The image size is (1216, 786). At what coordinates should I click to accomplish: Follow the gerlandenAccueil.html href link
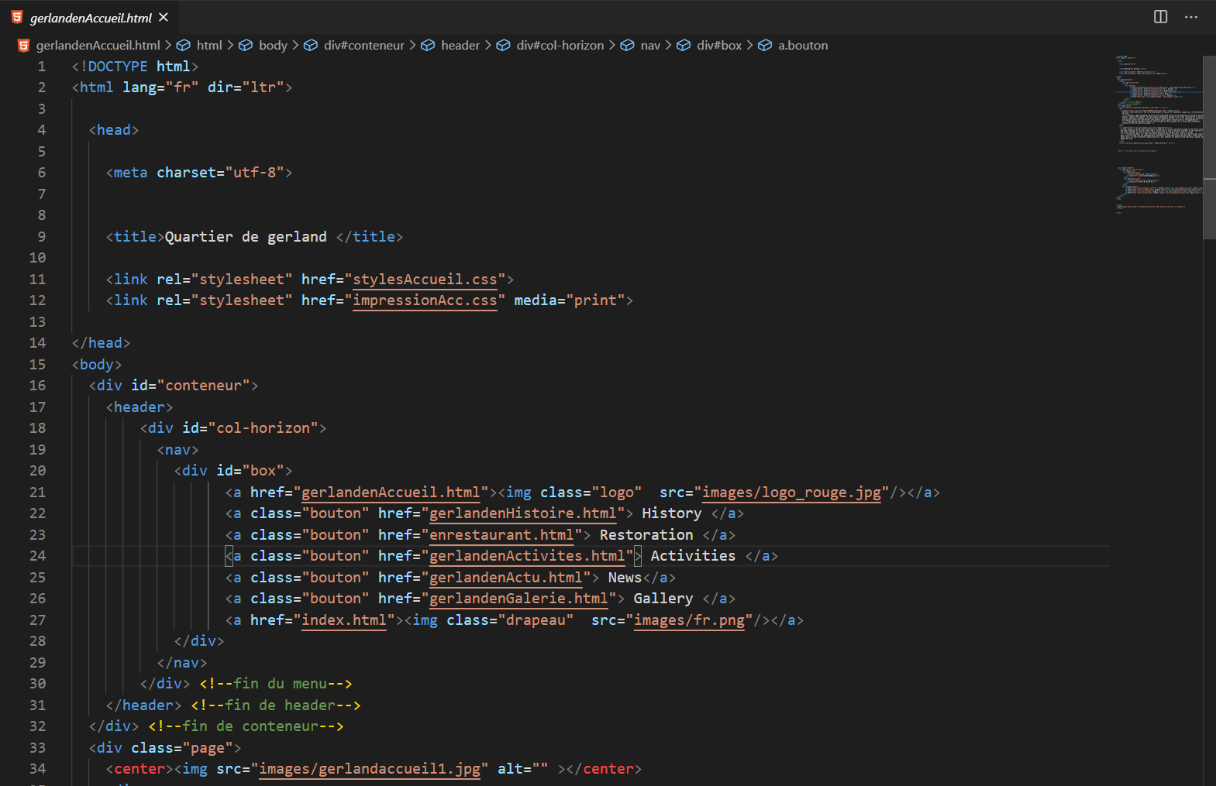coord(391,492)
